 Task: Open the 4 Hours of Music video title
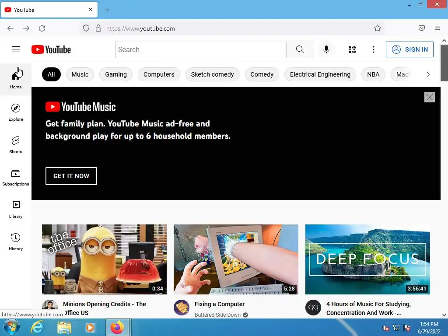tap(368, 308)
